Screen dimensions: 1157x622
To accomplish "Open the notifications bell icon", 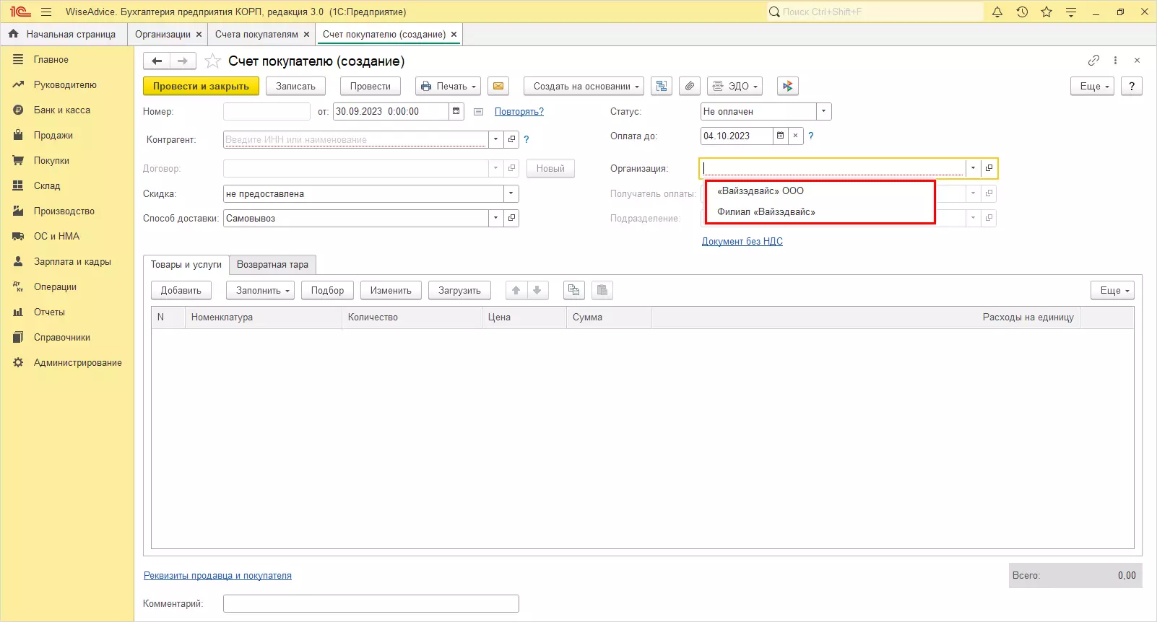I will pos(997,12).
